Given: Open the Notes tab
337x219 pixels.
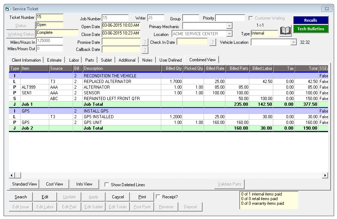Looking at the screenshot, I should [147, 60].
